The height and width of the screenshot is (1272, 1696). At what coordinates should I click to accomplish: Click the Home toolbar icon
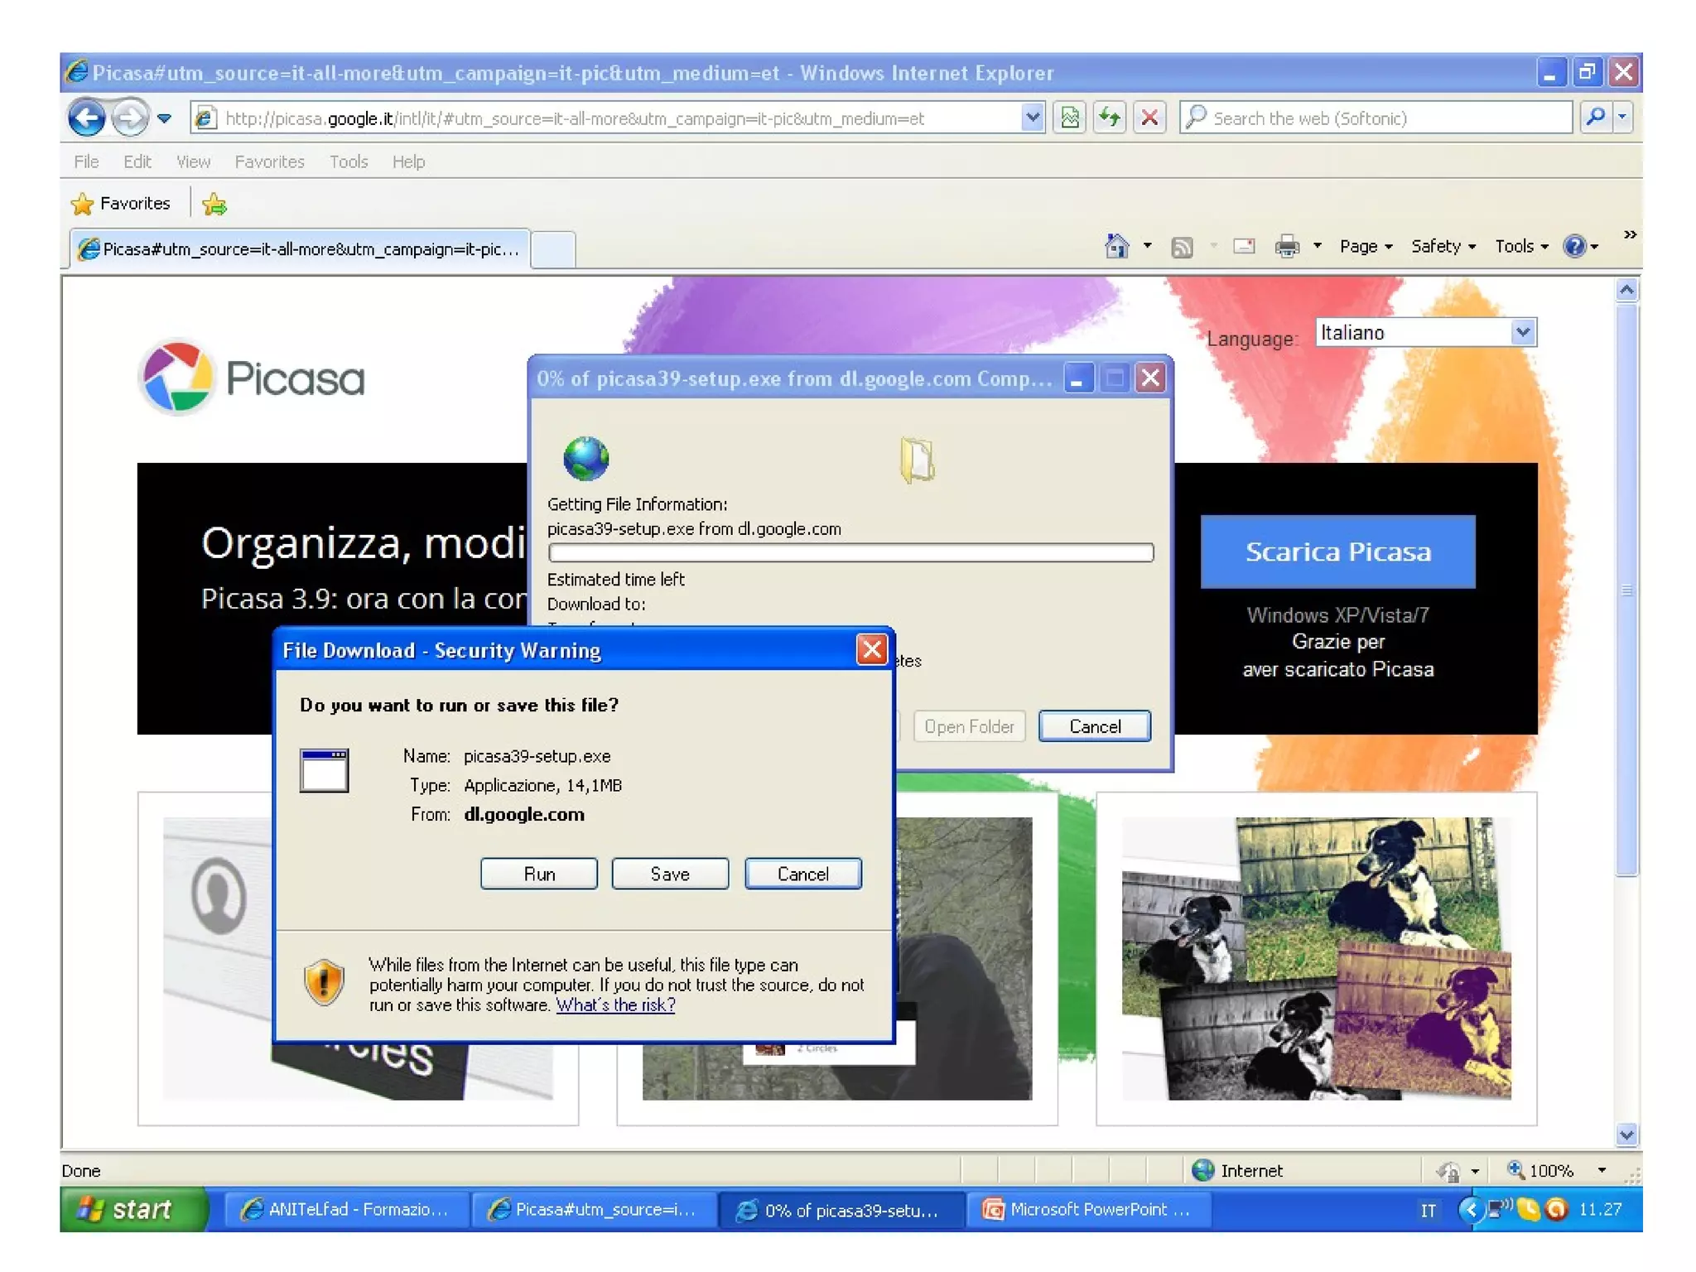pyautogui.click(x=1117, y=246)
